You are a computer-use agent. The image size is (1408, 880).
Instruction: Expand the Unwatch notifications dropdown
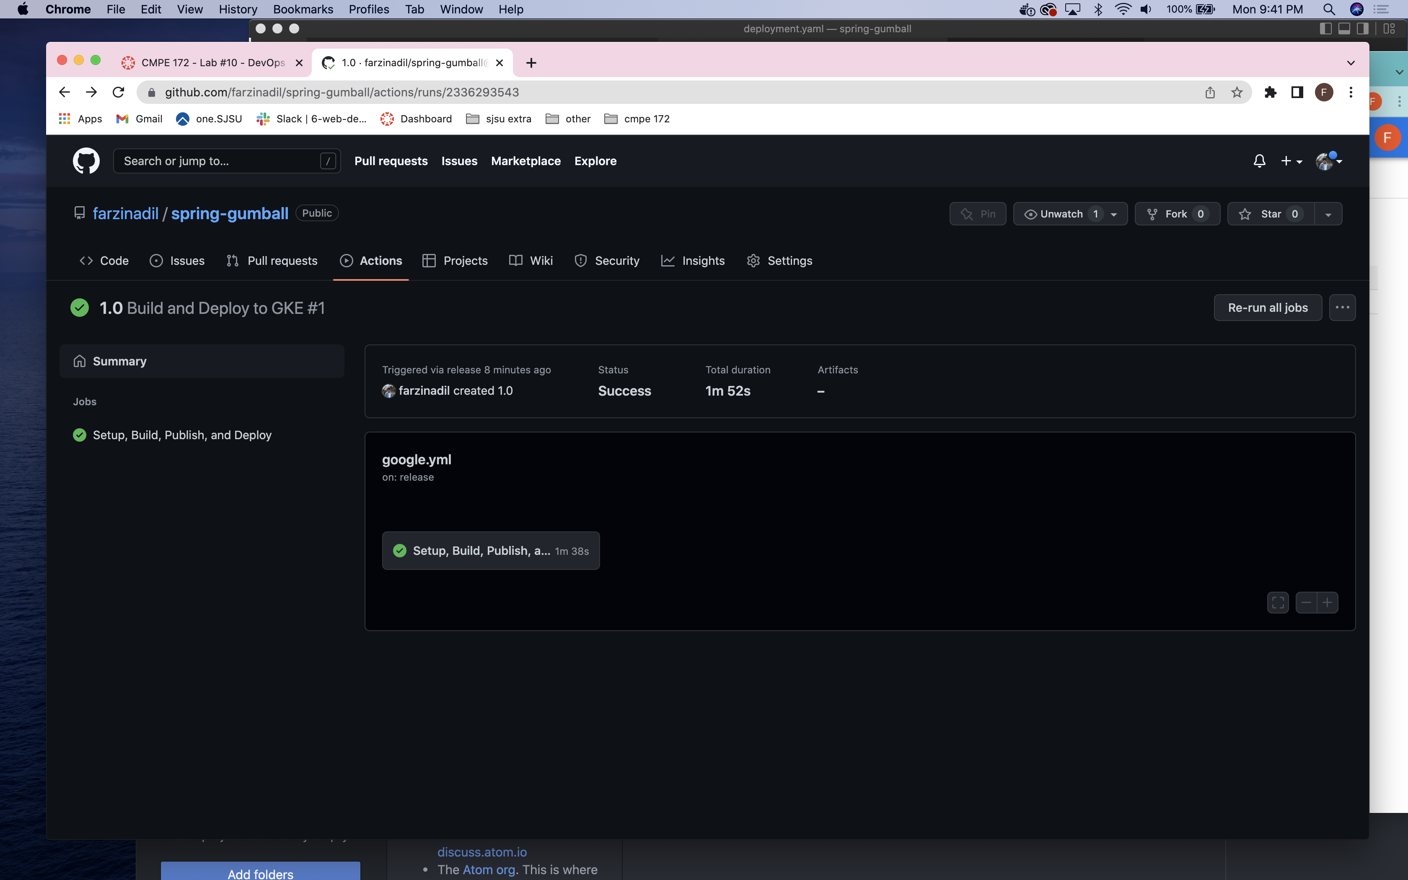coord(1113,214)
